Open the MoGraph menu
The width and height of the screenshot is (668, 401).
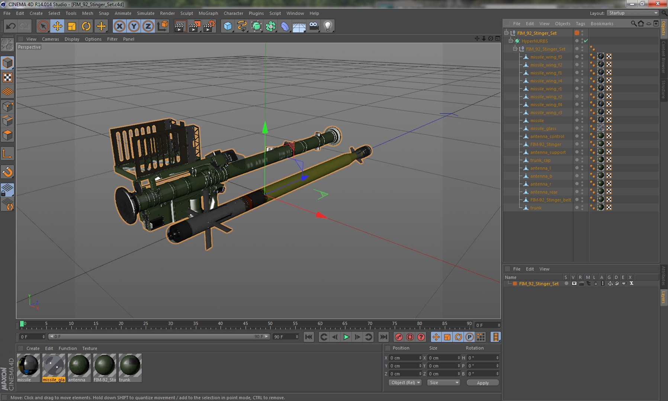click(x=208, y=13)
